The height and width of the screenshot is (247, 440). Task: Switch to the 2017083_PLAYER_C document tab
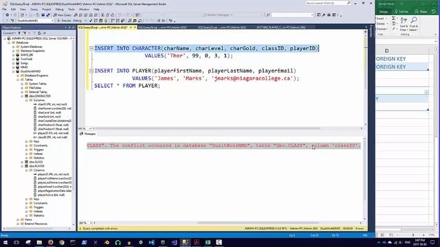[281, 27]
